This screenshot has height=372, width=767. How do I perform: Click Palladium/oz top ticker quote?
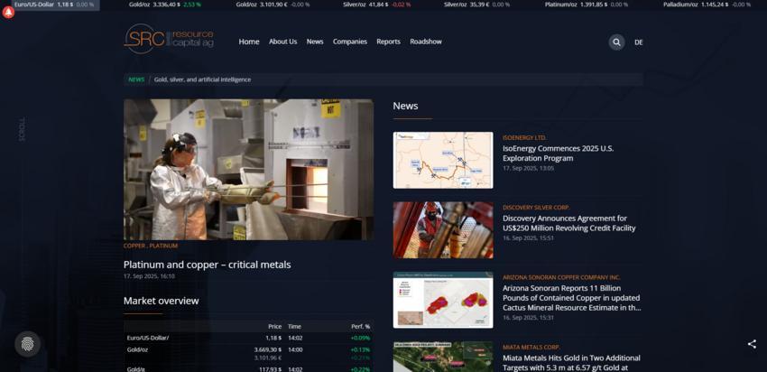pos(707,5)
